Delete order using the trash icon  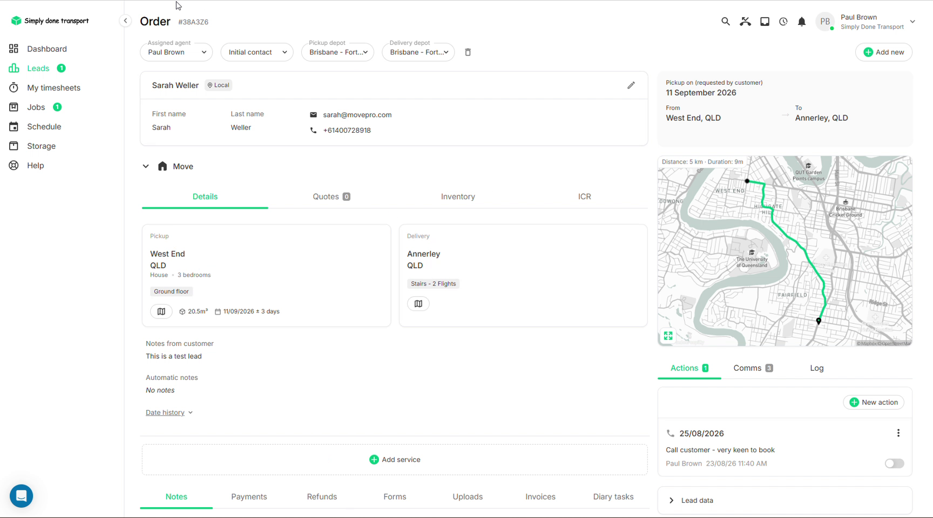(x=468, y=52)
